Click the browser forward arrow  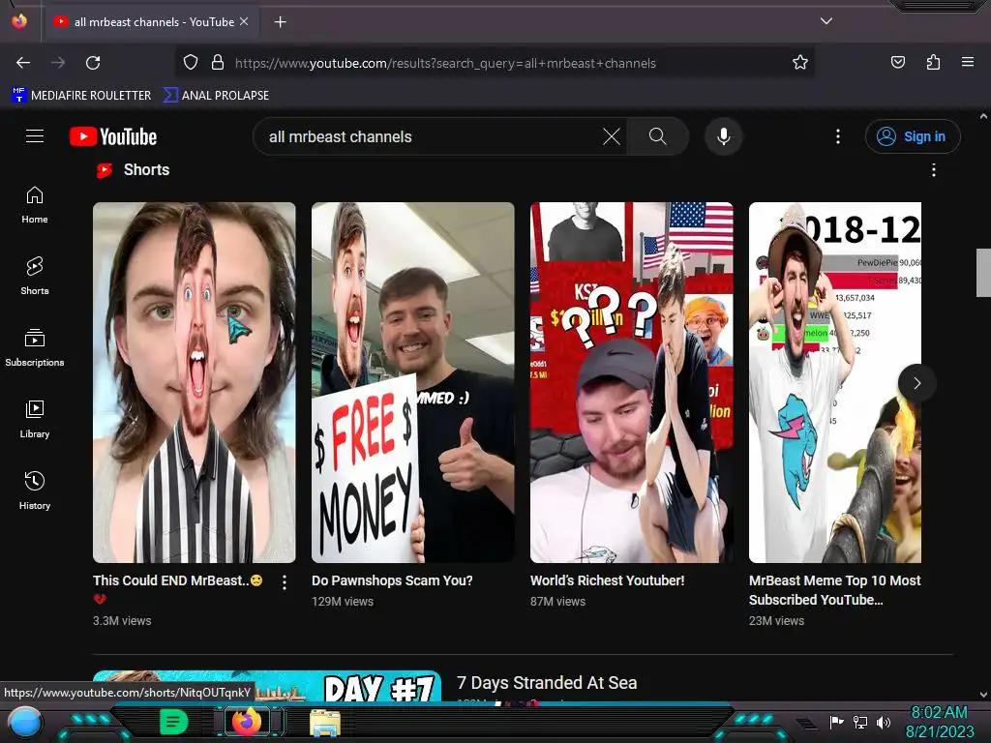point(58,63)
